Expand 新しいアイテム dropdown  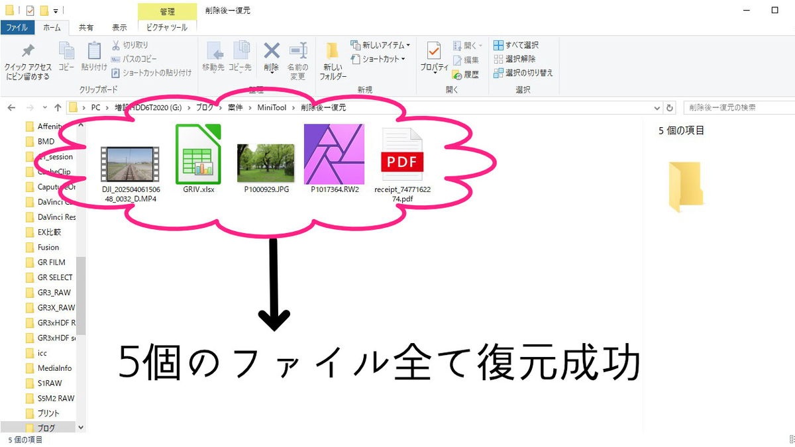408,45
